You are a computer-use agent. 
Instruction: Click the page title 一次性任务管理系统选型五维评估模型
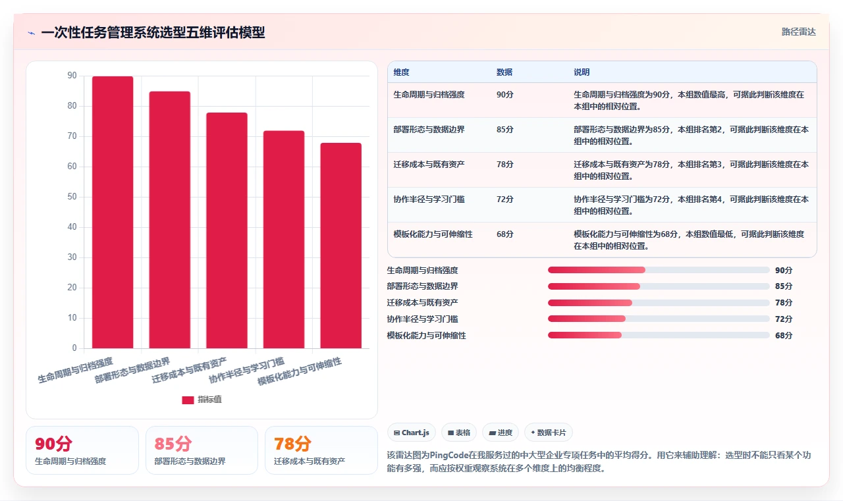[x=153, y=32]
